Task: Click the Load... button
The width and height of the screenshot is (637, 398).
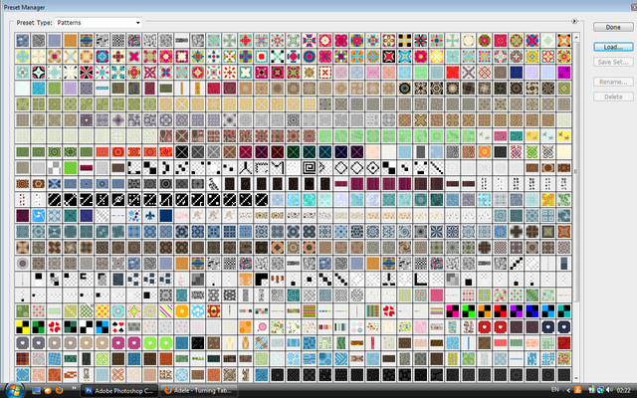Action: tap(613, 47)
